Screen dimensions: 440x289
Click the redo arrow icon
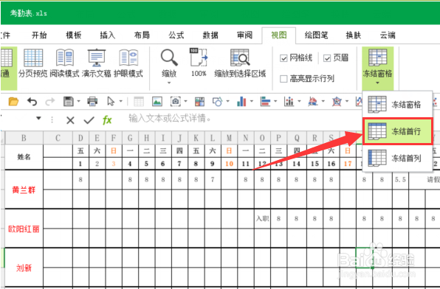click(50, 101)
